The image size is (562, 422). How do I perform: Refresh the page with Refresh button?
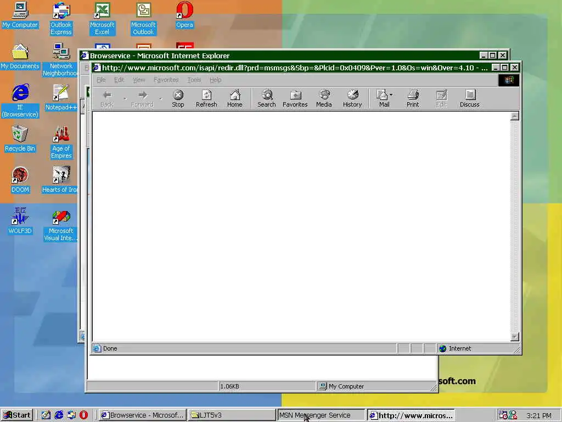click(x=206, y=98)
